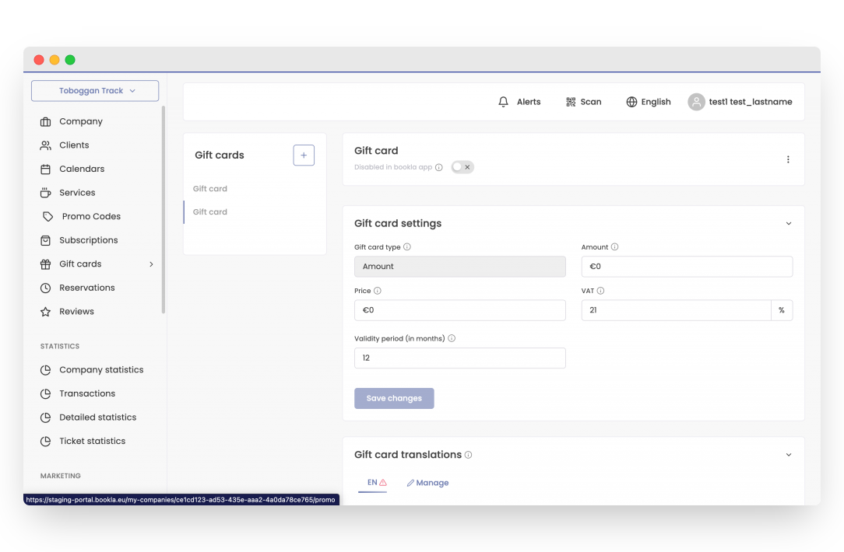Viewport: 844px width, 552px height.
Task: Open the Toboggan Track company dropdown
Action: click(94, 90)
